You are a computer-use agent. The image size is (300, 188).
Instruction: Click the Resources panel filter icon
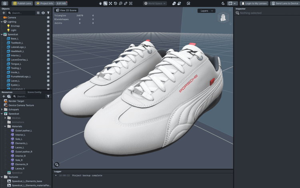[x=48, y=96]
